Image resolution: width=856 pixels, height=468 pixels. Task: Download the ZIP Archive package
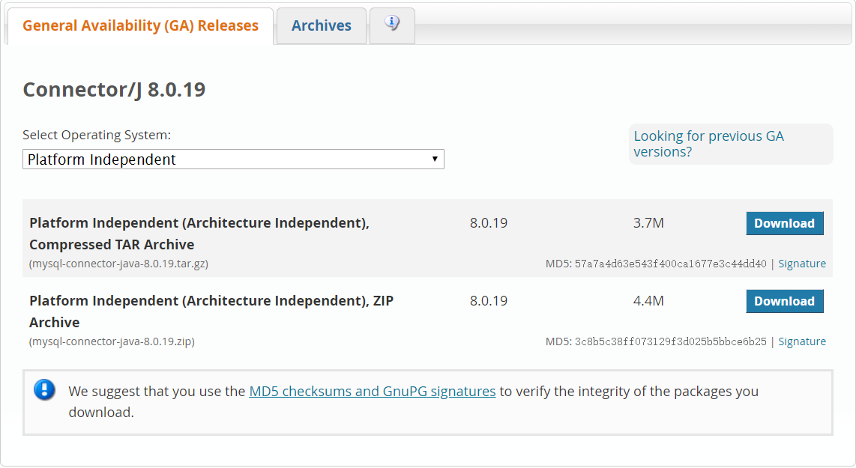(x=785, y=301)
